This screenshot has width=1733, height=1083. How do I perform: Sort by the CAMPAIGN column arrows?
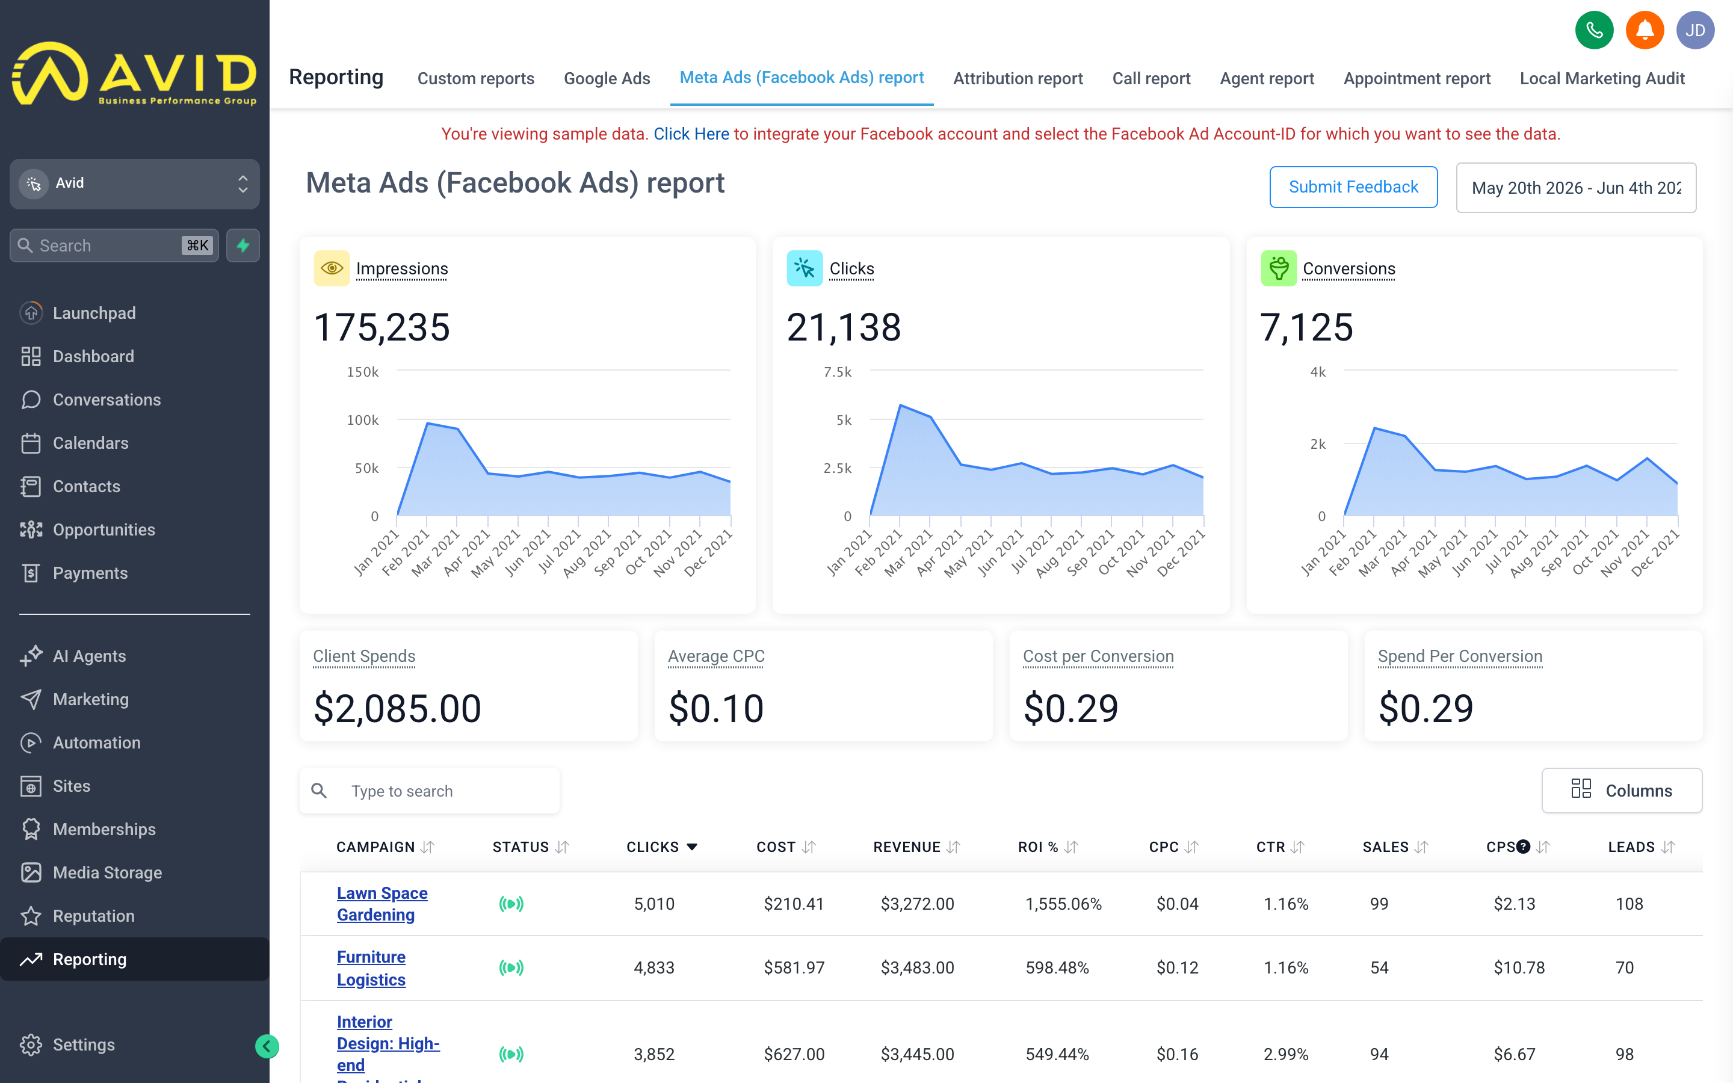point(427,847)
